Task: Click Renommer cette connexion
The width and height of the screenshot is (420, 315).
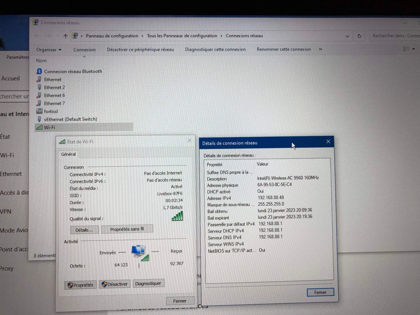Action: pyautogui.click(x=284, y=49)
